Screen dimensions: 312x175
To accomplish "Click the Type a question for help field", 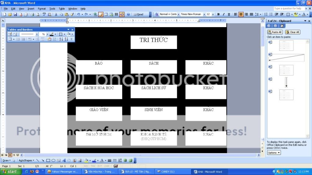I will pyautogui.click(x=287, y=9).
